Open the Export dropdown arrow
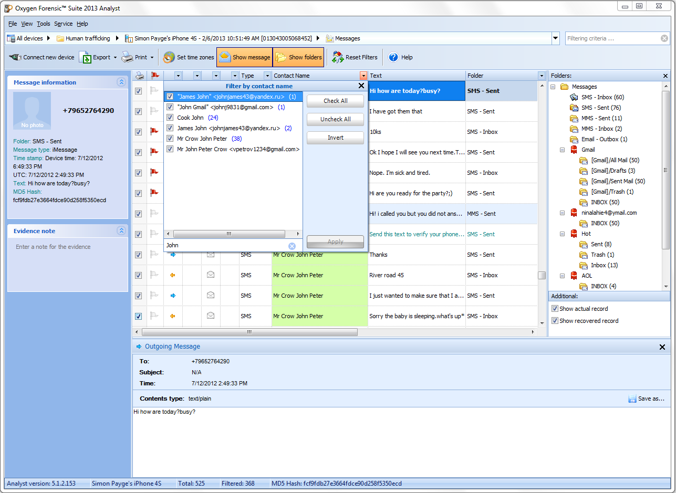This screenshot has height=493, width=676. coord(115,57)
